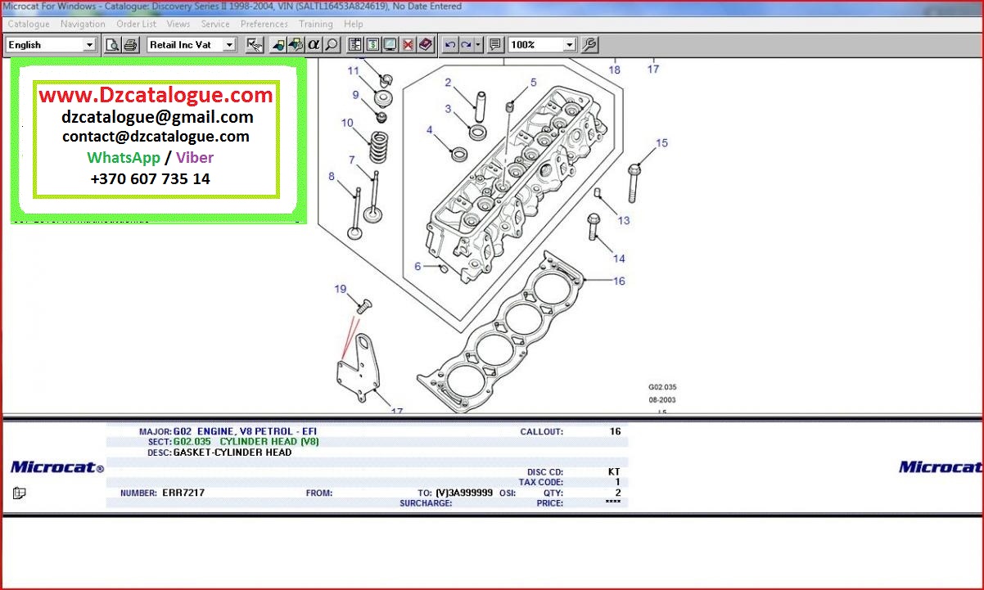
Task: Open the Navigation menu
Action: [83, 24]
